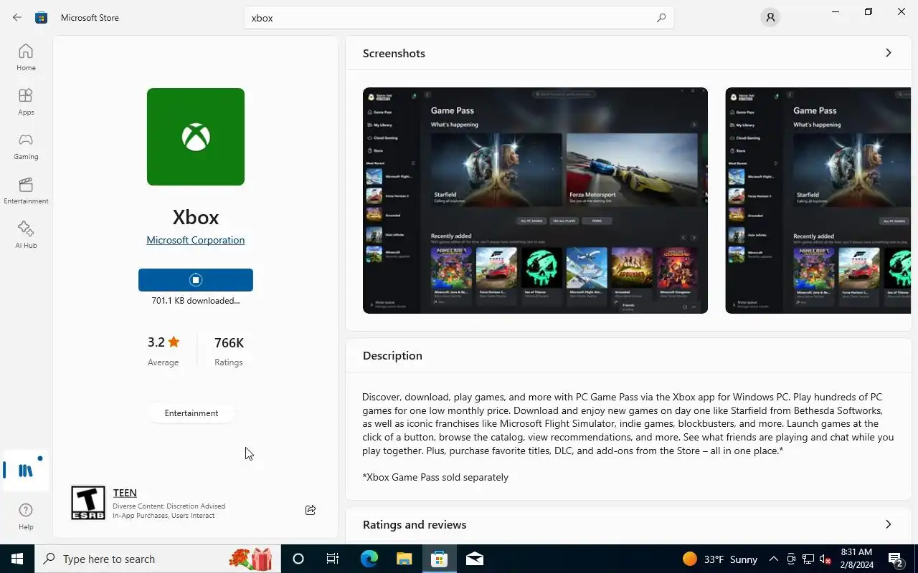
Task: Click the gift icon in taskbar search
Action: click(261, 559)
